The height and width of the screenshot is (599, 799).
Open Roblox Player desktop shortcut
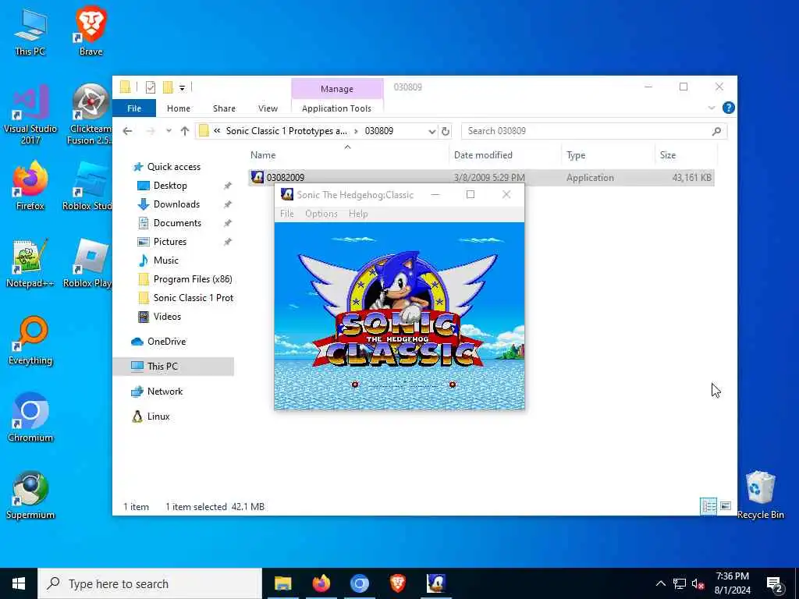87,264
